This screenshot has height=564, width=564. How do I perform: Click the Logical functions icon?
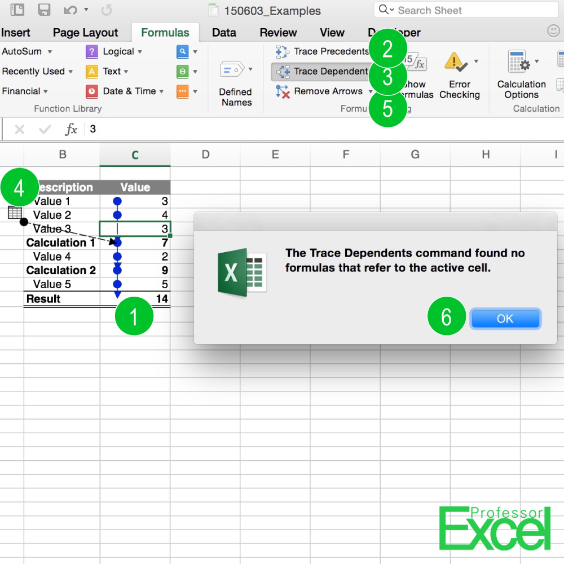(91, 51)
